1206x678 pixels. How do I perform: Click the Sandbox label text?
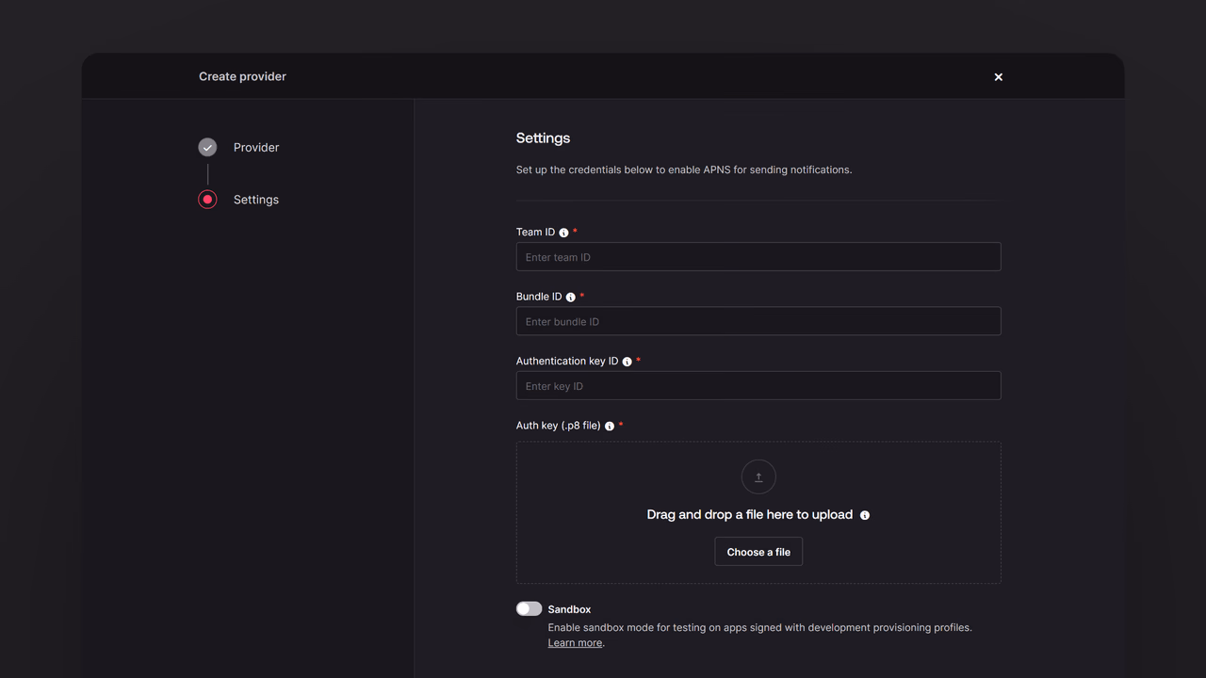click(x=569, y=609)
